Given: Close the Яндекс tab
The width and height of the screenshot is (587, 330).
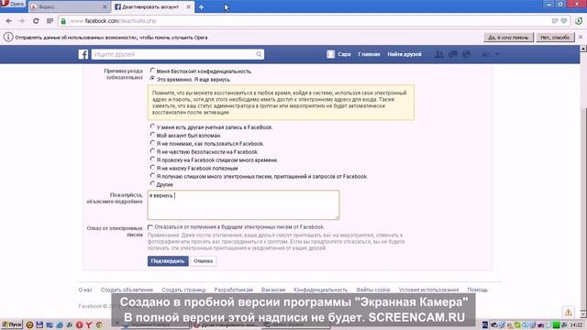Looking at the screenshot, I should tap(105, 7).
